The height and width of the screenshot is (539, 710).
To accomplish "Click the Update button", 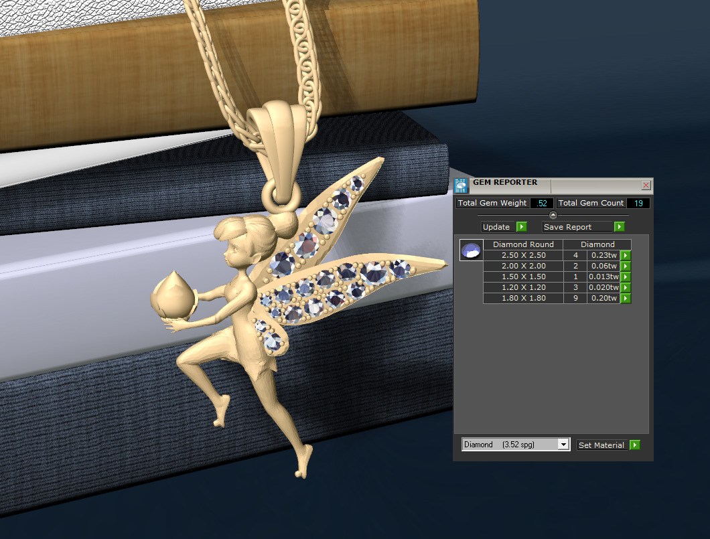I will (x=498, y=227).
